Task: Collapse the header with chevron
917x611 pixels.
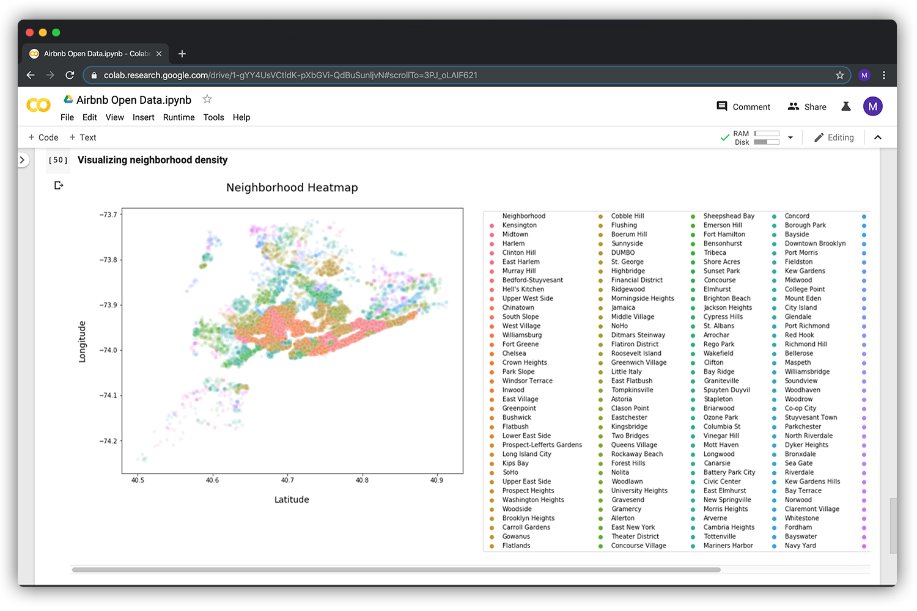Action: point(878,137)
